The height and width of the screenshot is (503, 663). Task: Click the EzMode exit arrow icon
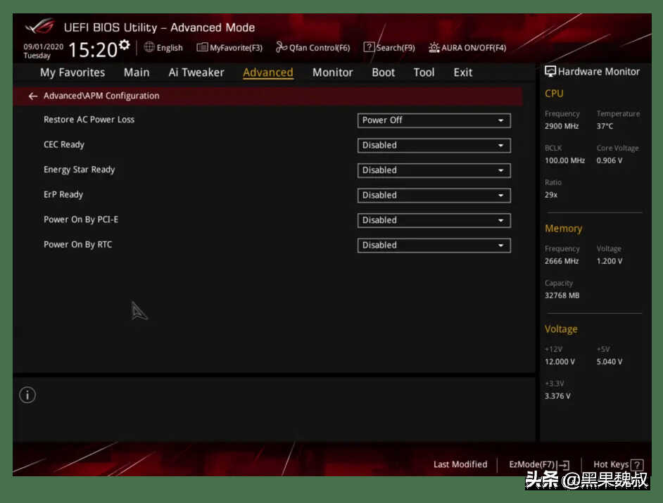pos(564,465)
